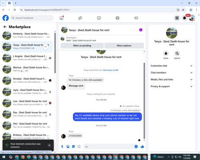Image resolution: width=200 pixels, height=160 pixels.
Task: Mute the conversation with the bell icon
Action: [166, 54]
